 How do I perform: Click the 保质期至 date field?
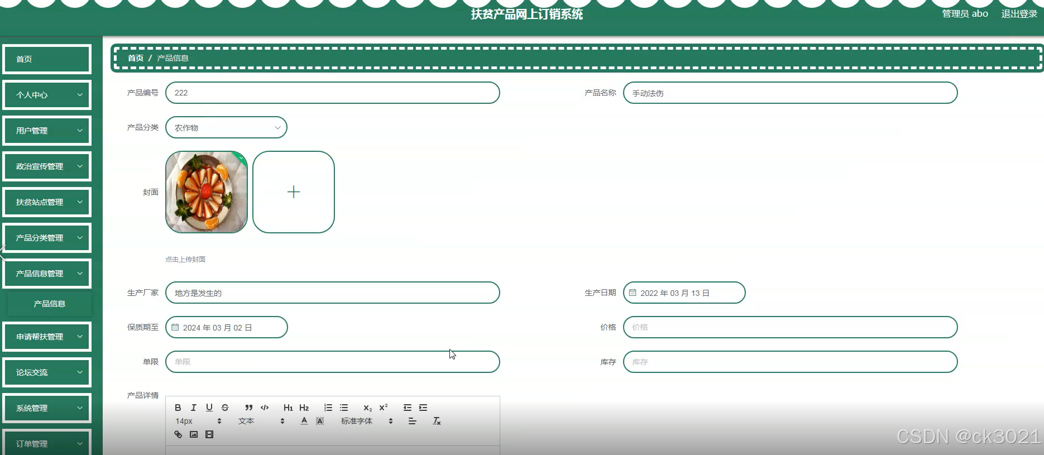point(227,327)
